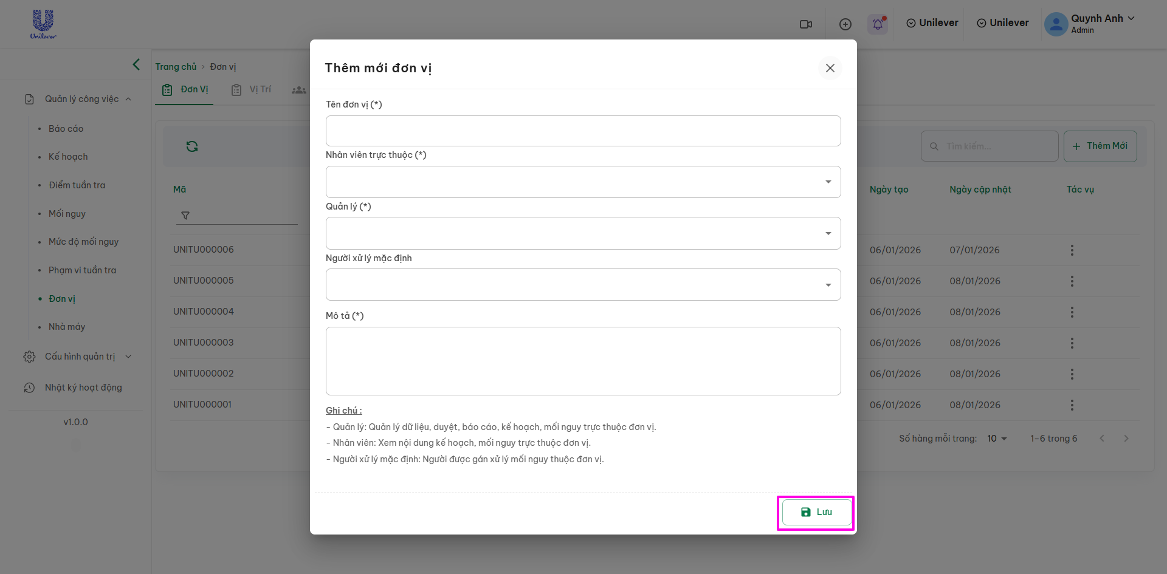Click the Mô tả text area
Screen dimensions: 1167x574
point(583,361)
